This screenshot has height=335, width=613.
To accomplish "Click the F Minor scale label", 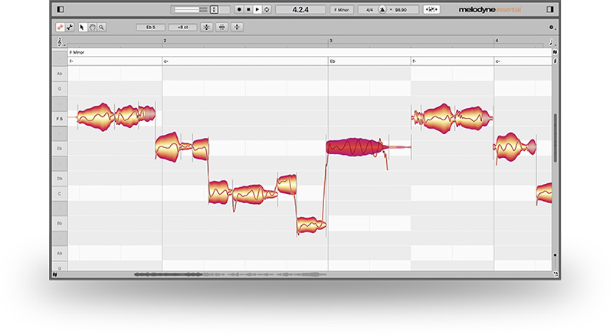I will (x=77, y=52).
